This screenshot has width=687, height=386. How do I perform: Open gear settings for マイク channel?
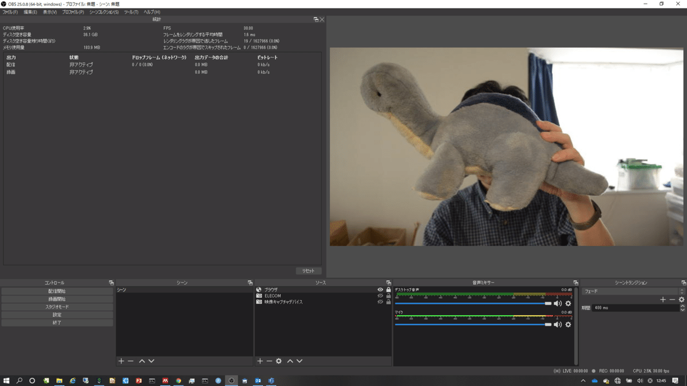point(568,325)
